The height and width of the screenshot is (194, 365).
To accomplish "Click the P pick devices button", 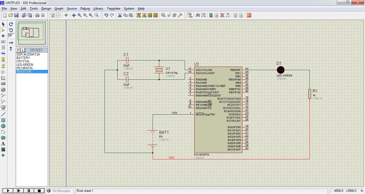I will [18, 50].
